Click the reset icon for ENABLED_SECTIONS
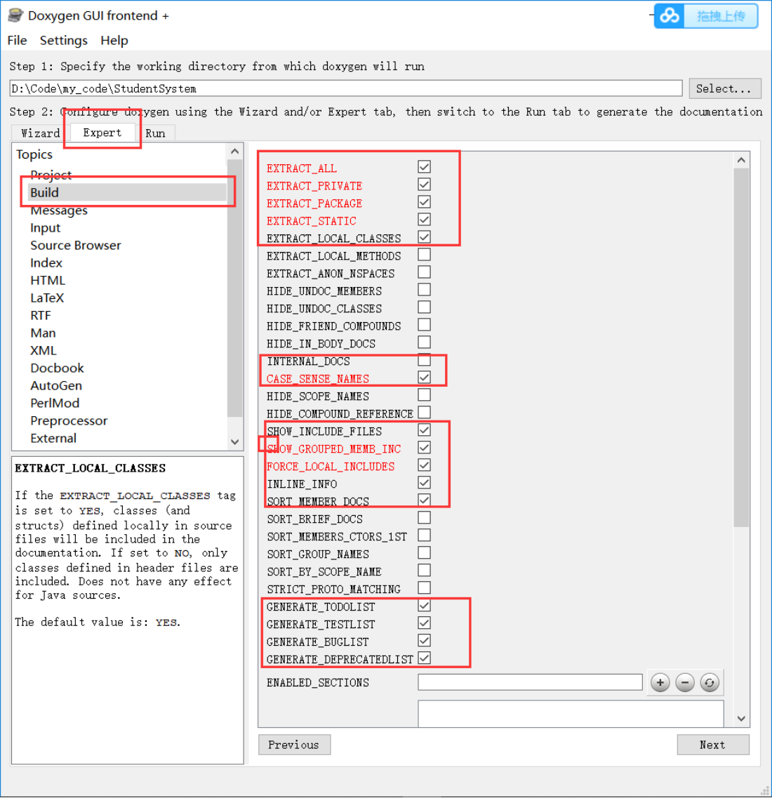 click(710, 682)
